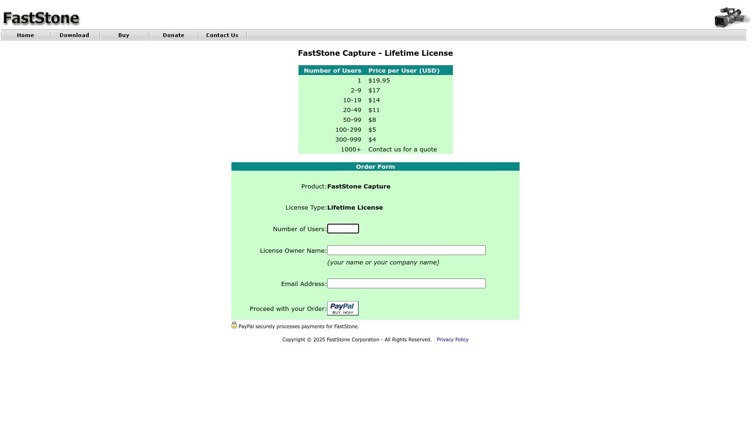
Task: Click the page title FastStone Capture - Lifetime License
Action: point(375,53)
